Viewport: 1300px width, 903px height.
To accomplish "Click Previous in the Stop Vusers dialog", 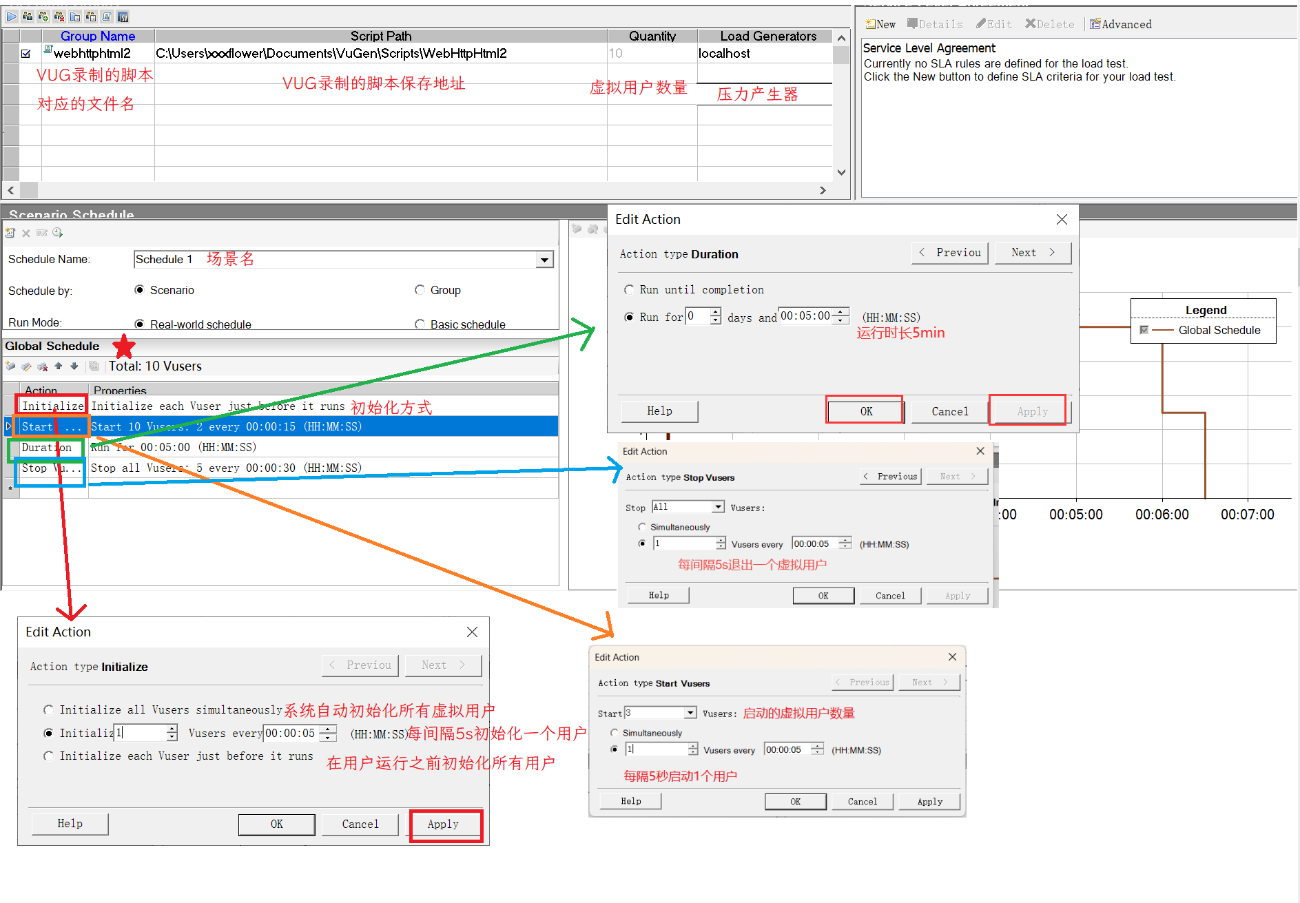I will pos(891,476).
